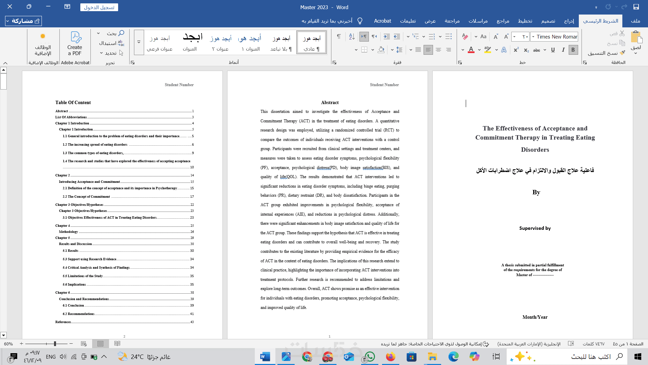Click the Clear All Formatting eraser icon
The width and height of the screenshot is (648, 365).
(465, 37)
